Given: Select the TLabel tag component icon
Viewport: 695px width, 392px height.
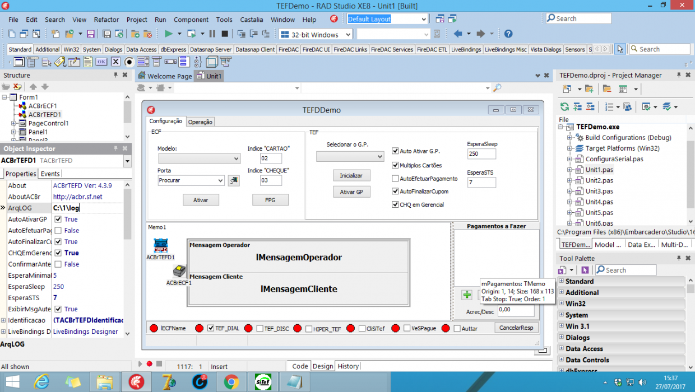Looking at the screenshot, I should pos(60,62).
